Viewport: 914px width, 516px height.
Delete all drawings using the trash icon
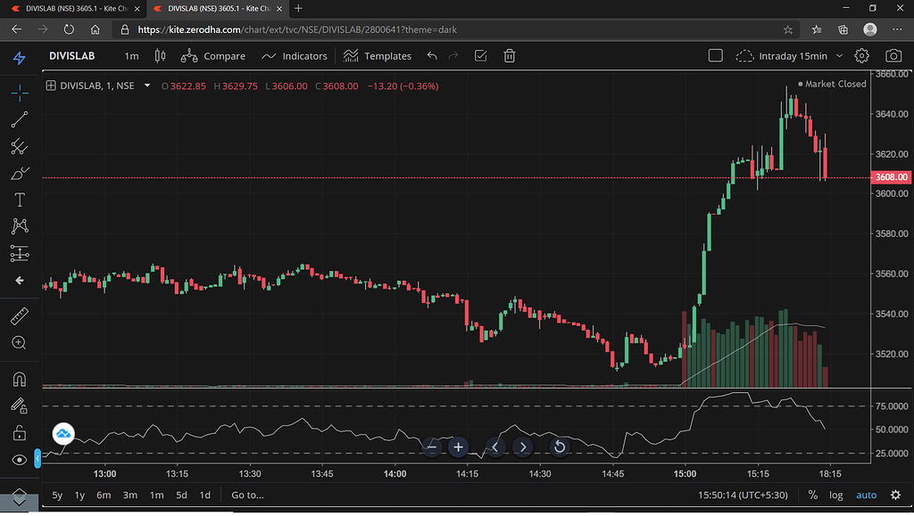click(x=509, y=55)
